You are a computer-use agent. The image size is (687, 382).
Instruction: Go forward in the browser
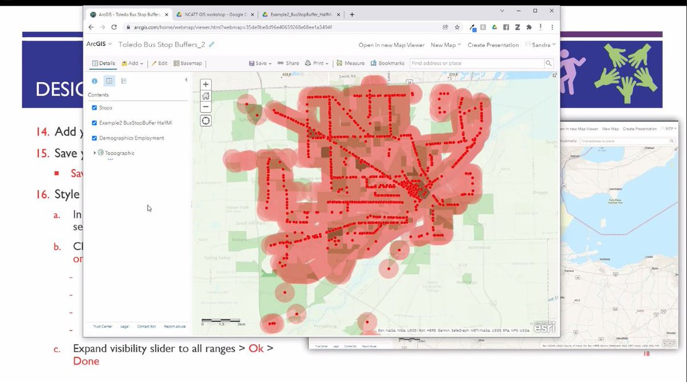click(102, 27)
